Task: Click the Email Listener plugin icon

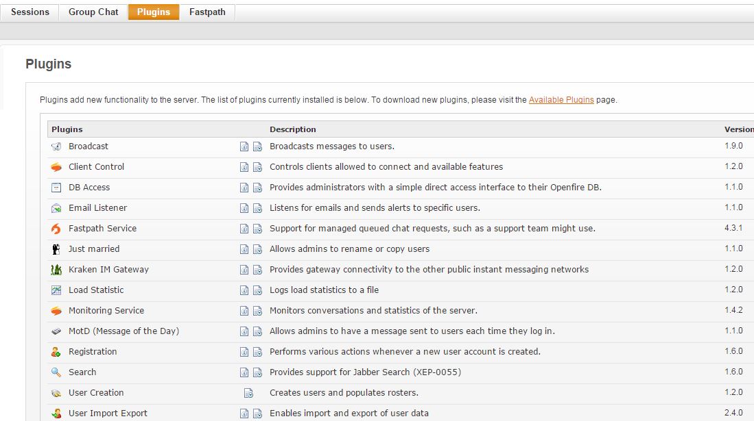Action: (56, 208)
